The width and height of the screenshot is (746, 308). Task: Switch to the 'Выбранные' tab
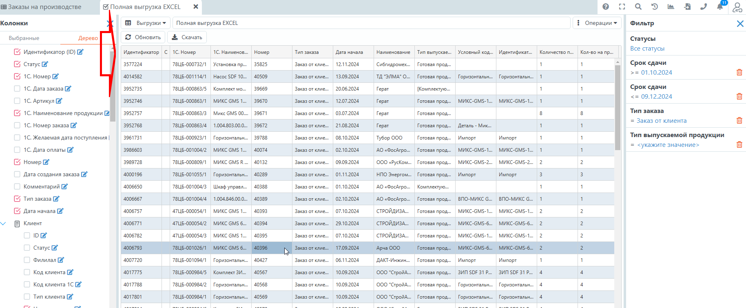tap(24, 38)
